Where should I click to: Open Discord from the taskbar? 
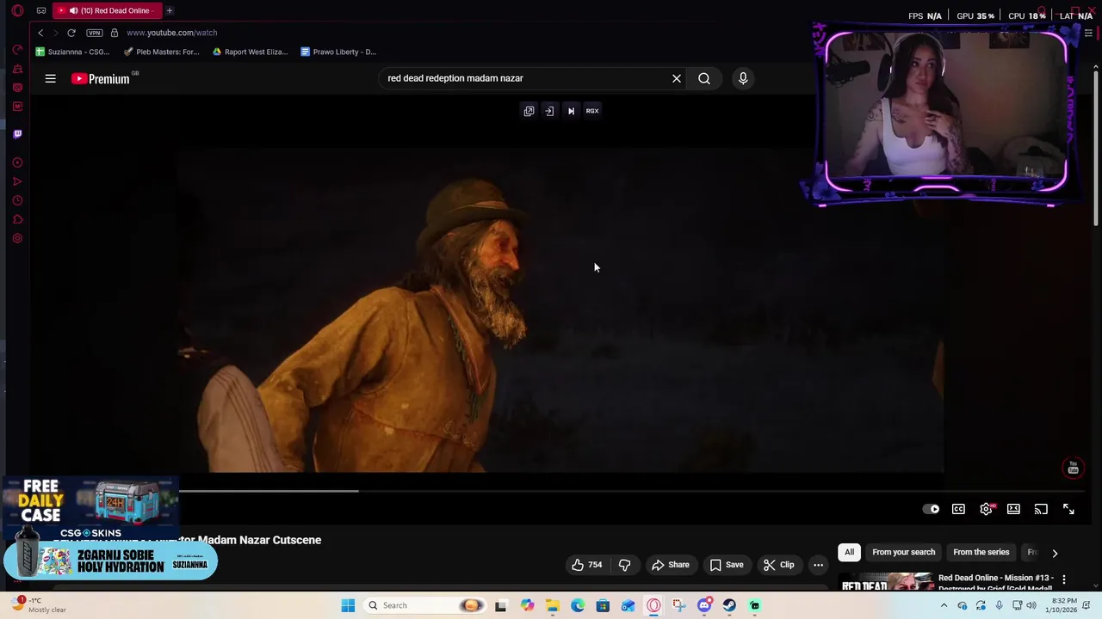coord(704,605)
